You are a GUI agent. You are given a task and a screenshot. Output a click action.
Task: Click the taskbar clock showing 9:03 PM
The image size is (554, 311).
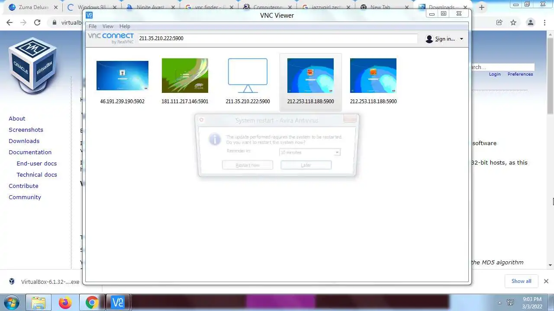532,302
